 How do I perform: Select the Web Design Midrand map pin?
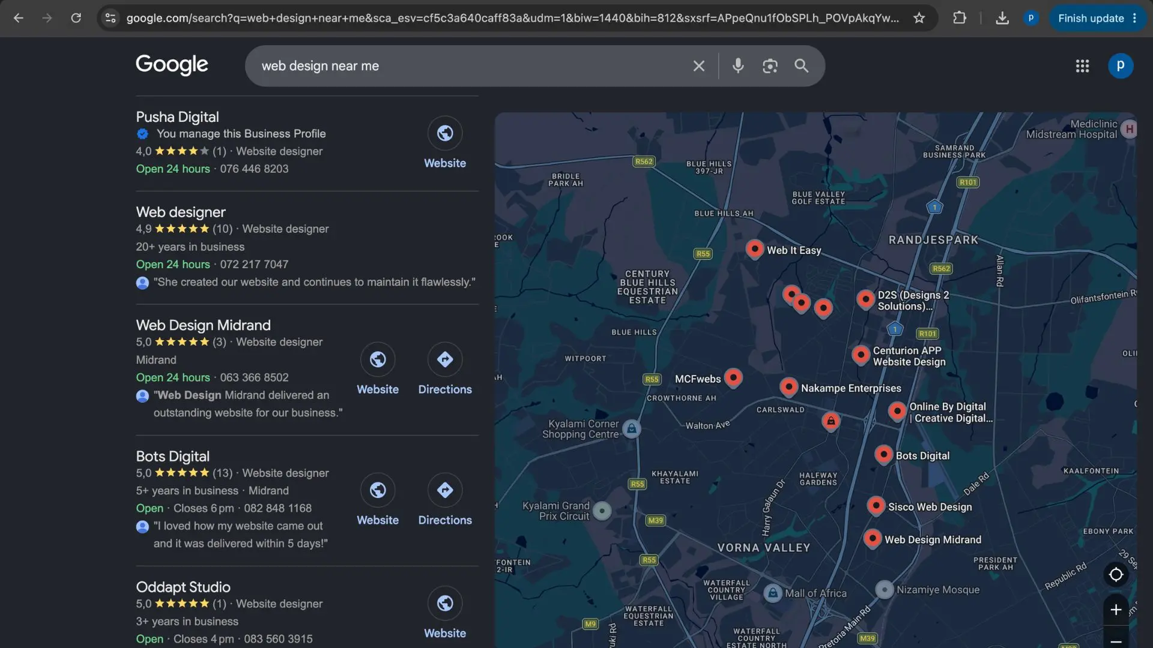pyautogui.click(x=872, y=538)
